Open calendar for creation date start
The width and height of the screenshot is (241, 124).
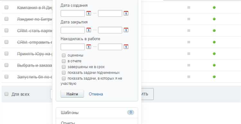coord(89,13)
